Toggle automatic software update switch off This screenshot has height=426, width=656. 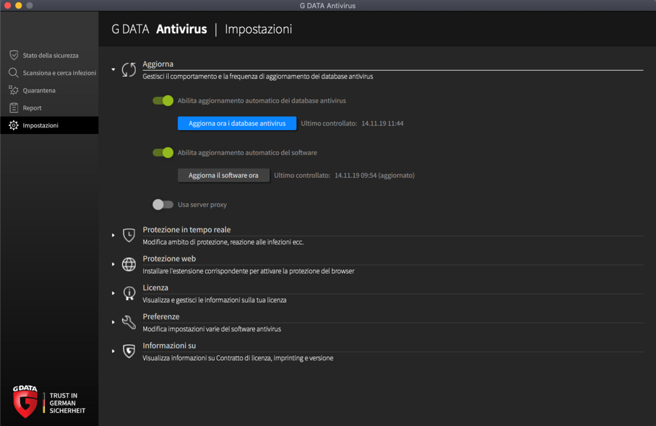pos(163,153)
